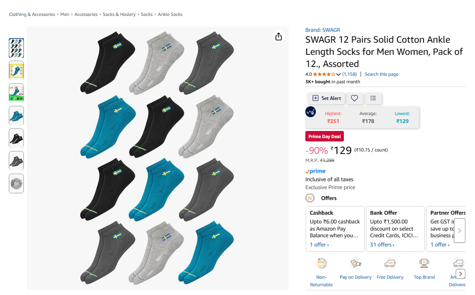Click Search this page link

pyautogui.click(x=381, y=74)
